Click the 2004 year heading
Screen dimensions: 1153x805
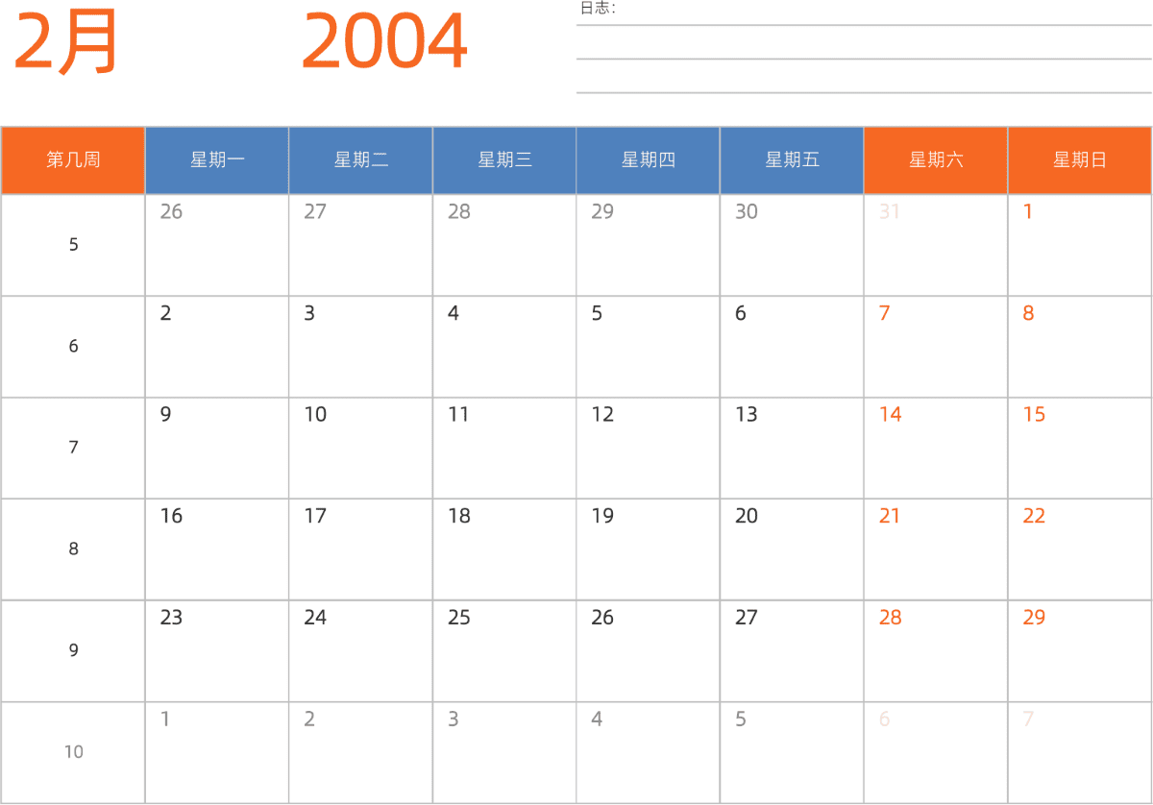(x=384, y=43)
